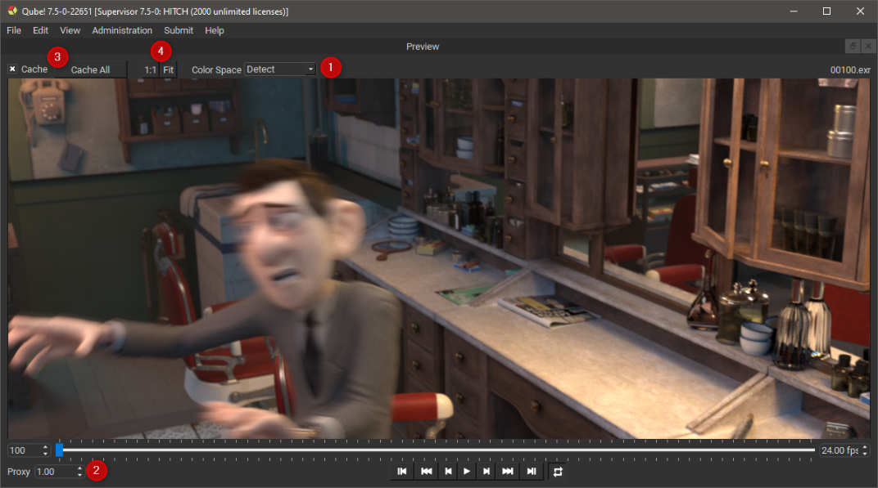Click the fast rewind button

coord(426,472)
